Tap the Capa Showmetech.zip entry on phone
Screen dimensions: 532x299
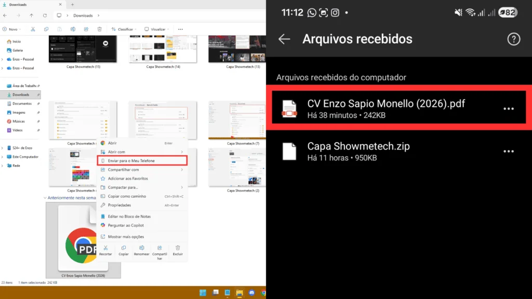tap(399, 152)
